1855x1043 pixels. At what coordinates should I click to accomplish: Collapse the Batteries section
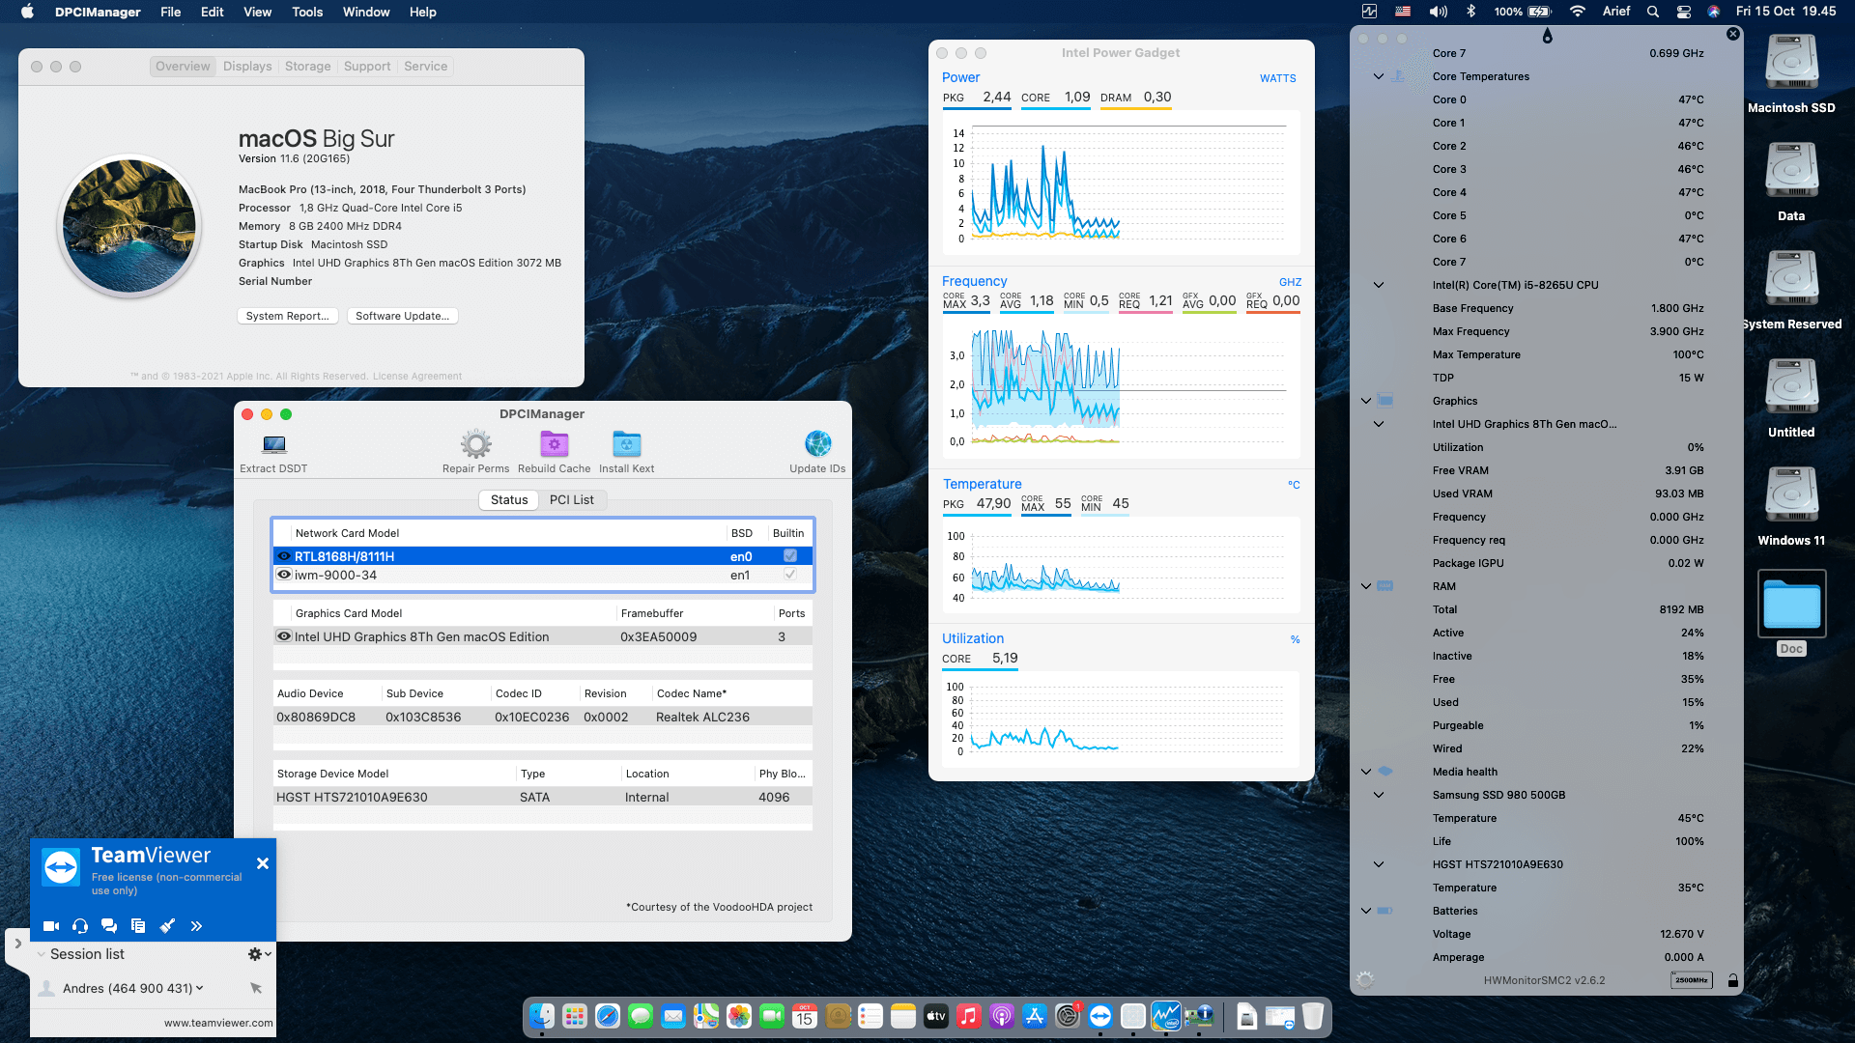tap(1366, 911)
